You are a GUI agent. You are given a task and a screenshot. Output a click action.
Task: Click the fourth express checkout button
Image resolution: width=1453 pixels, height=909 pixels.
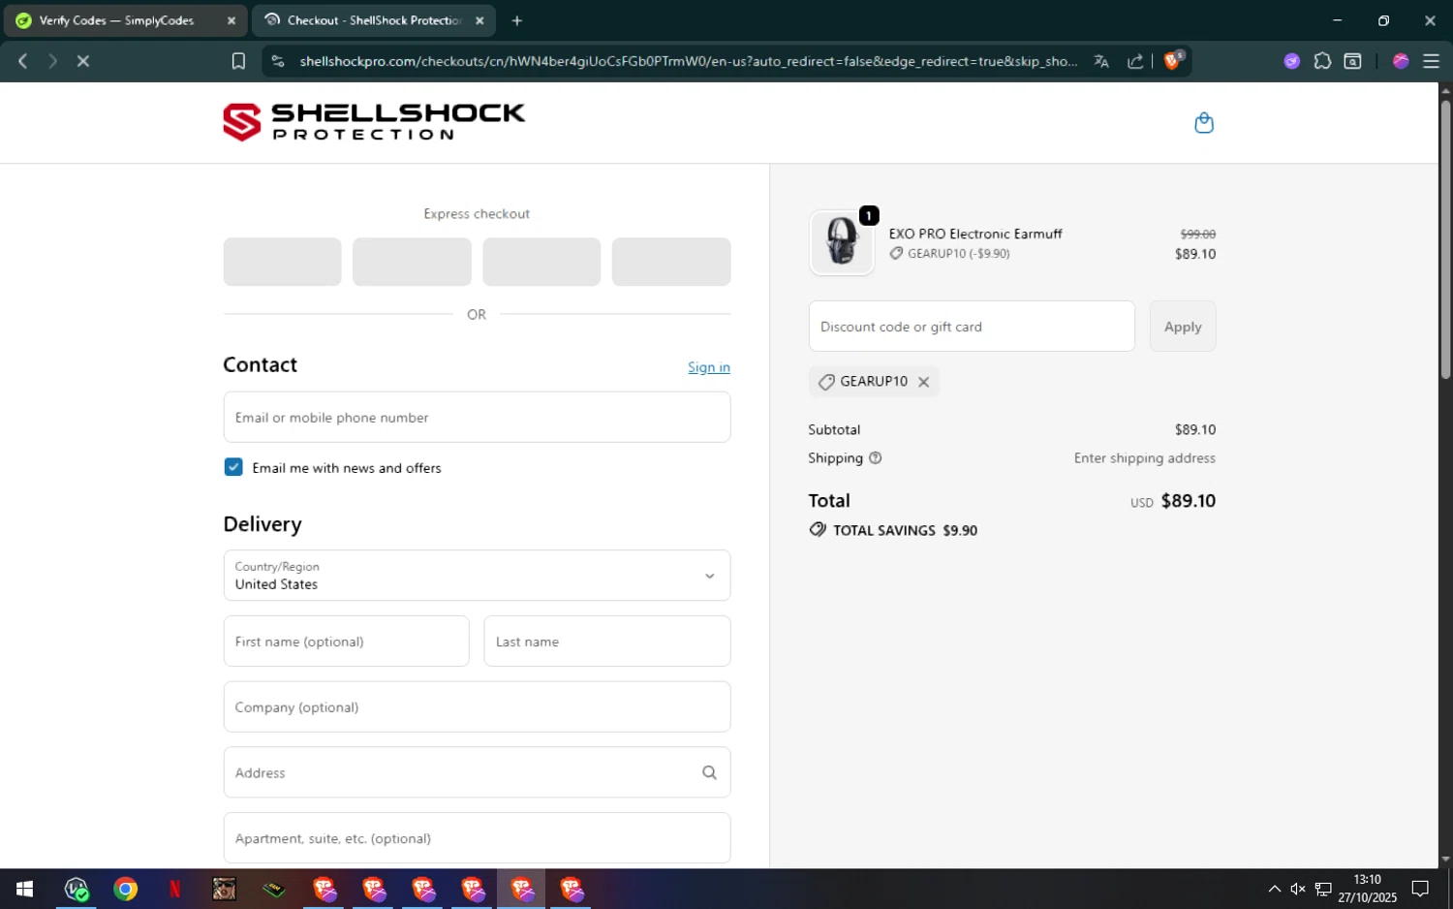pos(671,262)
